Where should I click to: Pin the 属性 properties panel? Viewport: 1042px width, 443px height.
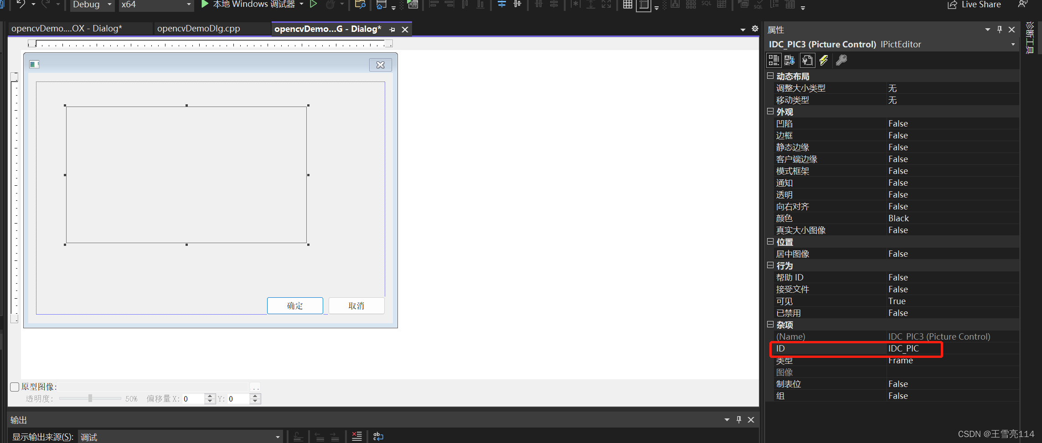(x=1000, y=30)
